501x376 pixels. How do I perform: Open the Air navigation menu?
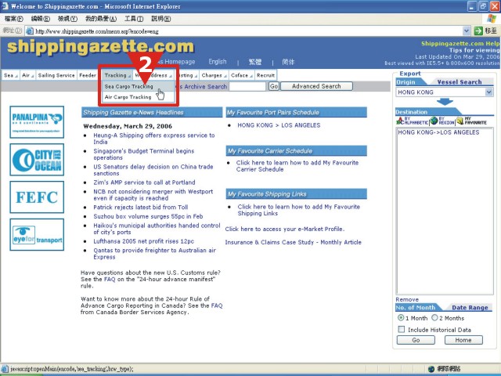coord(28,75)
